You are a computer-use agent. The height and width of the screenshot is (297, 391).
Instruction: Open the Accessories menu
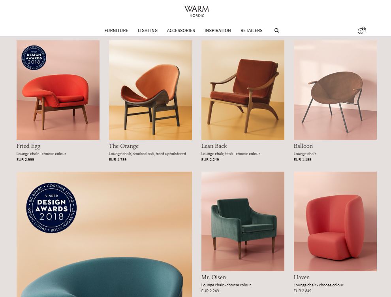(x=181, y=30)
